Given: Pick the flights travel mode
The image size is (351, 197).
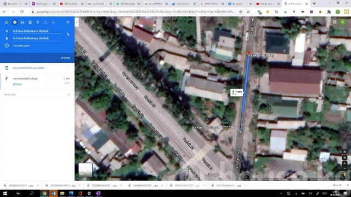Looking at the screenshot, I should (53, 22).
